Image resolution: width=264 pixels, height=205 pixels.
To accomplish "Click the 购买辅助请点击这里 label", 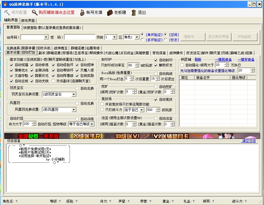I will [57, 12].
